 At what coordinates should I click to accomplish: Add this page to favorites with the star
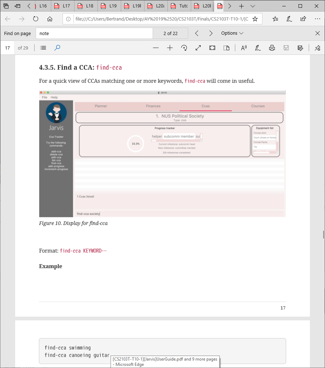point(255,19)
